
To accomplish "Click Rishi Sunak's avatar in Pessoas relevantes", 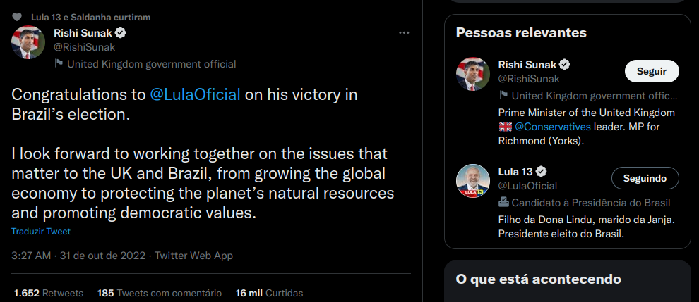I will coord(473,74).
